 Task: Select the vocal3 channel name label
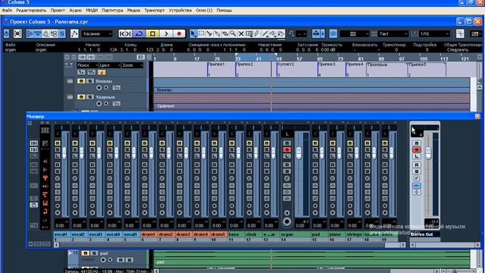[96, 234]
